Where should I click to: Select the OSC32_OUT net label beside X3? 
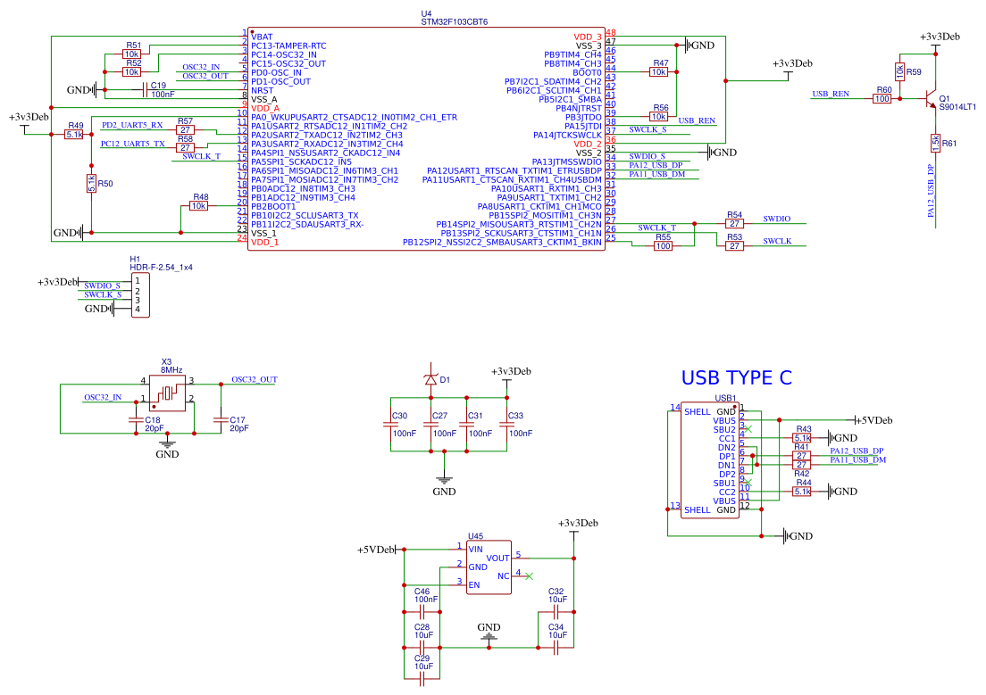tap(254, 379)
